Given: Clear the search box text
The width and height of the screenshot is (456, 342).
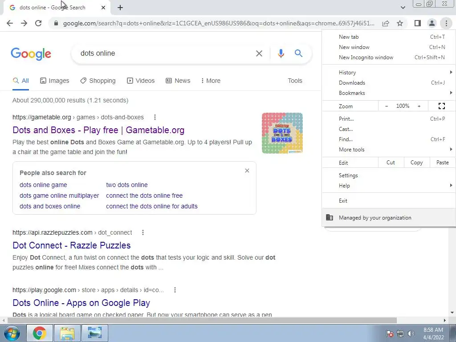Looking at the screenshot, I should [x=259, y=53].
